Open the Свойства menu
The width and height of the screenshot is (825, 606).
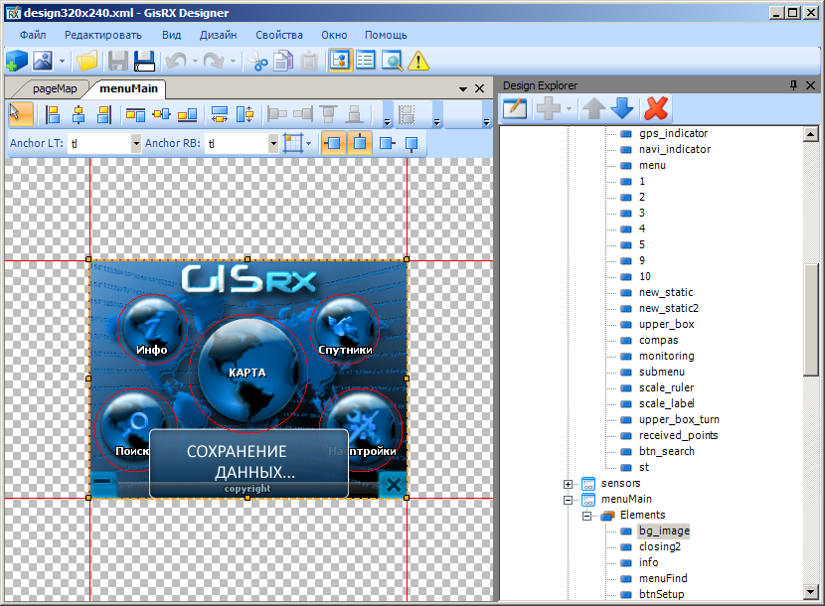coord(279,35)
